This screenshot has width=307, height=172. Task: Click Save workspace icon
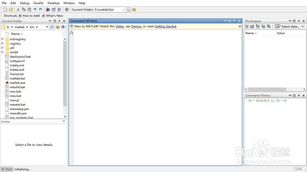point(263,26)
